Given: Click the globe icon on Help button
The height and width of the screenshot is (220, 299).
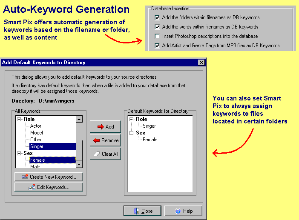Looking at the screenshot, I should [x=178, y=211].
